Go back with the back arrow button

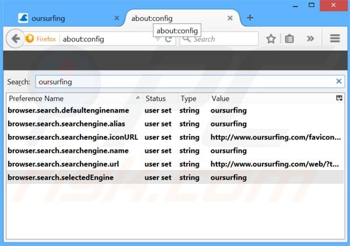[15, 38]
